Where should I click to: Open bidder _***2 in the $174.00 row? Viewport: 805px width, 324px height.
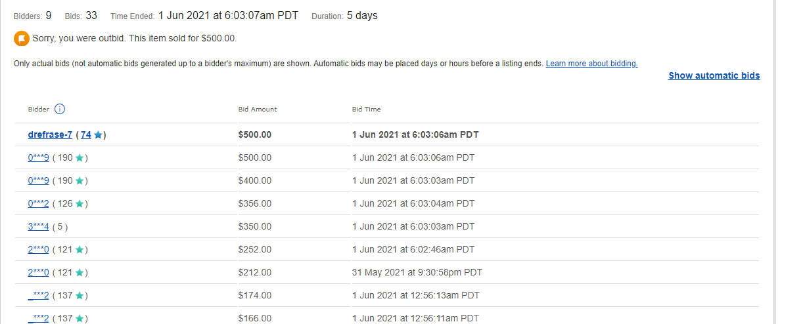tap(38, 295)
